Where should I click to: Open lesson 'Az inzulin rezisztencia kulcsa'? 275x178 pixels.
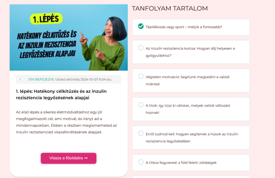191,52
